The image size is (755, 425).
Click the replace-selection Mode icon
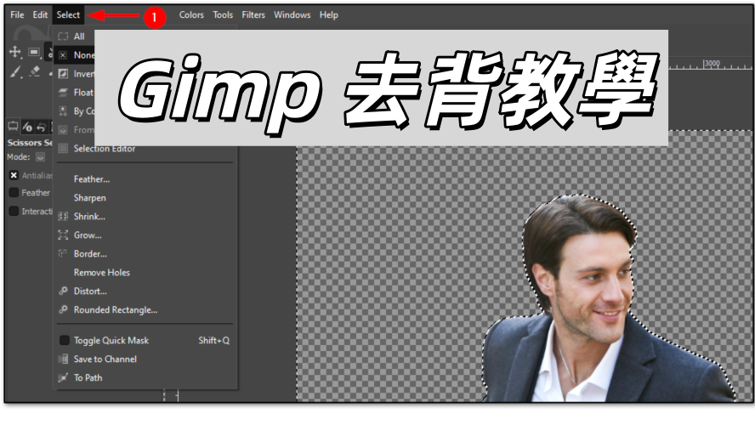coord(41,157)
